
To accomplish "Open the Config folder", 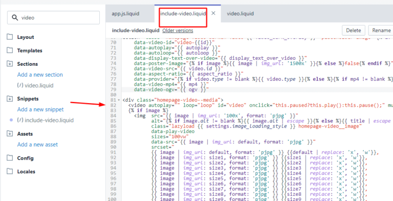I will 25,158.
